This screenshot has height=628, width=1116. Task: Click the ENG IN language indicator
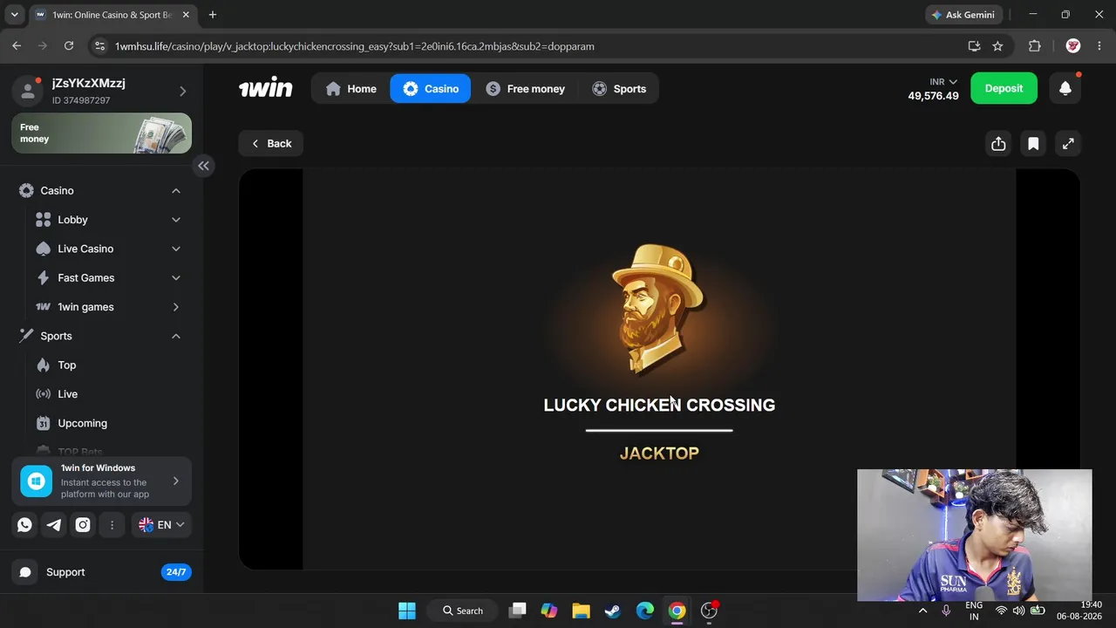[x=974, y=611]
